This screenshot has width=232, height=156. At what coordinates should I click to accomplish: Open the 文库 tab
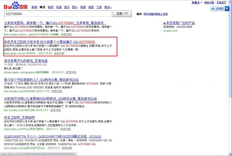coord(99,7)
